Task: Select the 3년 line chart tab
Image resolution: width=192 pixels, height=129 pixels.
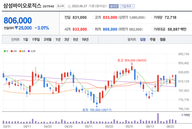Action: pos(67,39)
